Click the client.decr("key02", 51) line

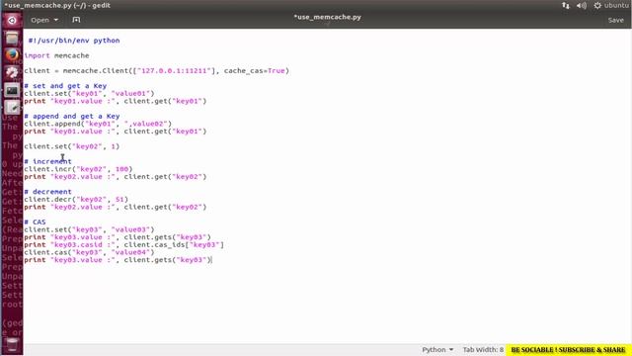pyautogui.click(x=76, y=199)
